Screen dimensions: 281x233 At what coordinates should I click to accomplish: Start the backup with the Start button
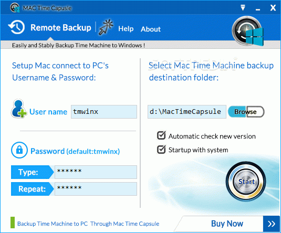coord(246,181)
